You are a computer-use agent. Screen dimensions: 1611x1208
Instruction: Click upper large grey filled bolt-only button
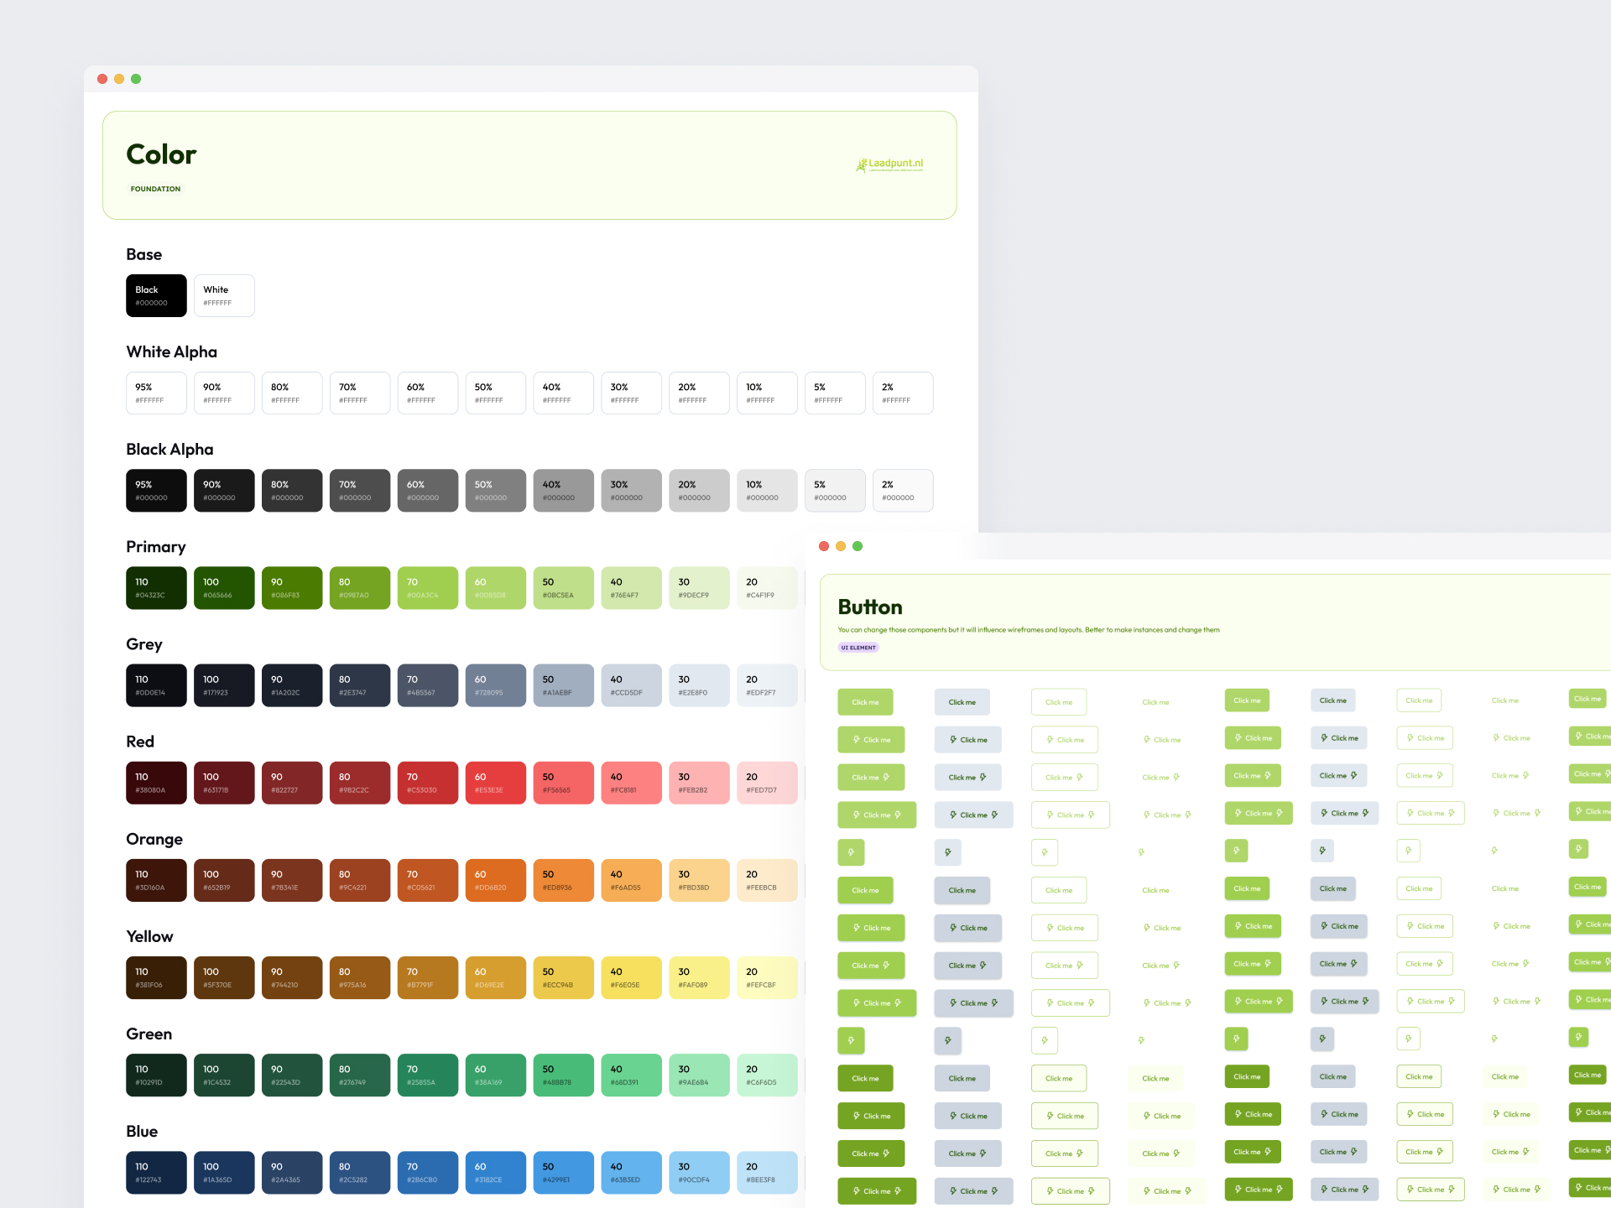(x=947, y=852)
